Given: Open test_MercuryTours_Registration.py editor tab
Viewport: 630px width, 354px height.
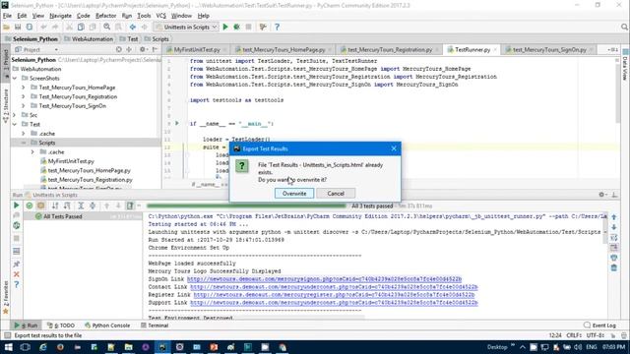Looking at the screenshot, I should click(390, 50).
